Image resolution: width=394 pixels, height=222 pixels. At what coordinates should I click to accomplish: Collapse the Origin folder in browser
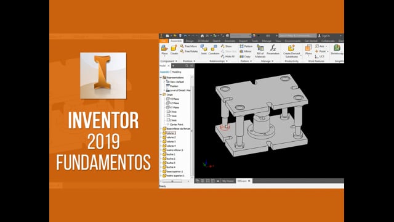click(x=161, y=94)
